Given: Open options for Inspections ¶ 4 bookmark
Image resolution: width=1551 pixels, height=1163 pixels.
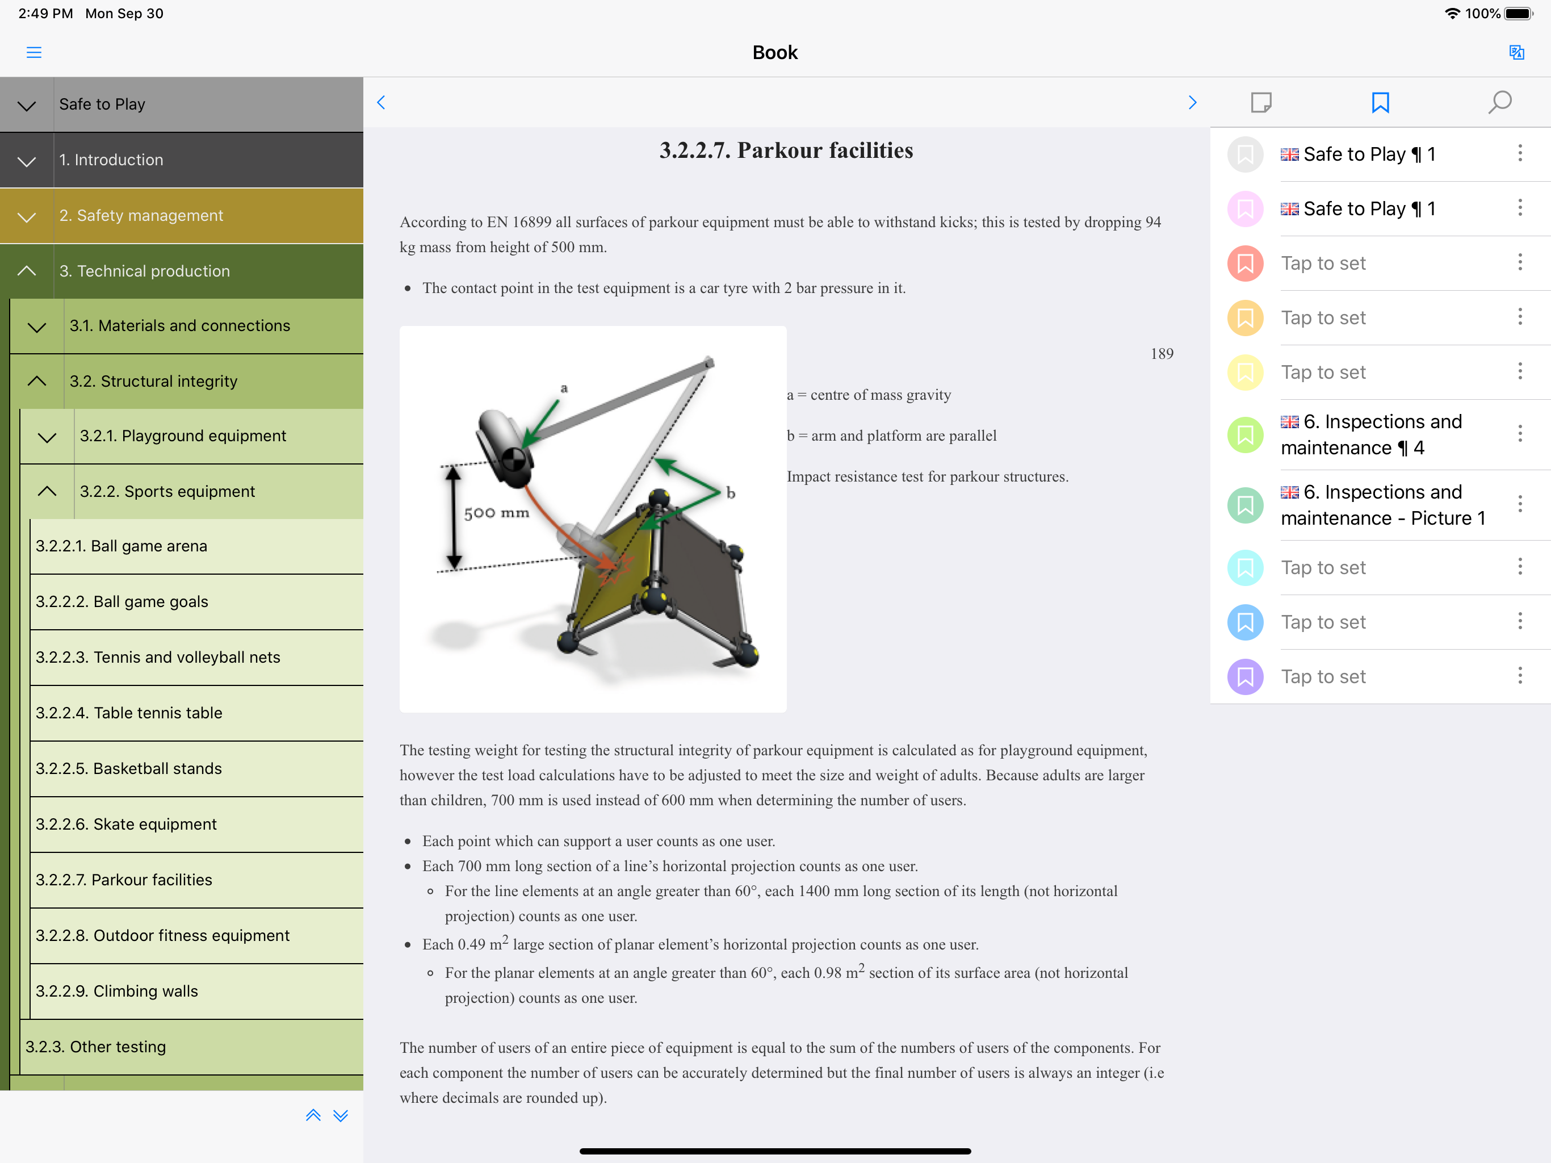Looking at the screenshot, I should click(x=1519, y=433).
